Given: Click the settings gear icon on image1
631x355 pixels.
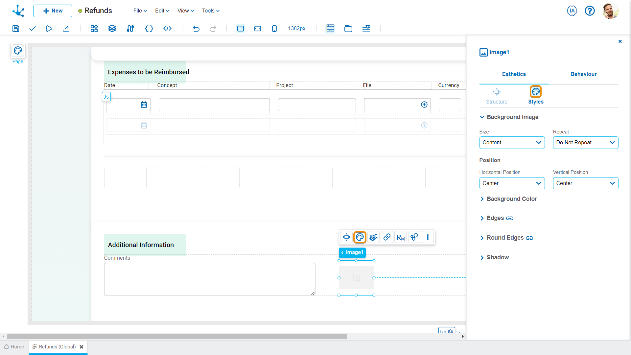Looking at the screenshot, I should [373, 237].
